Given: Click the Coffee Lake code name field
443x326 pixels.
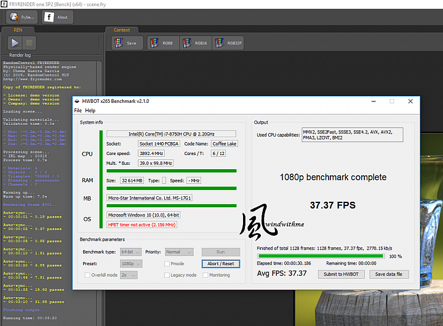Looking at the screenshot, I should pos(225,144).
